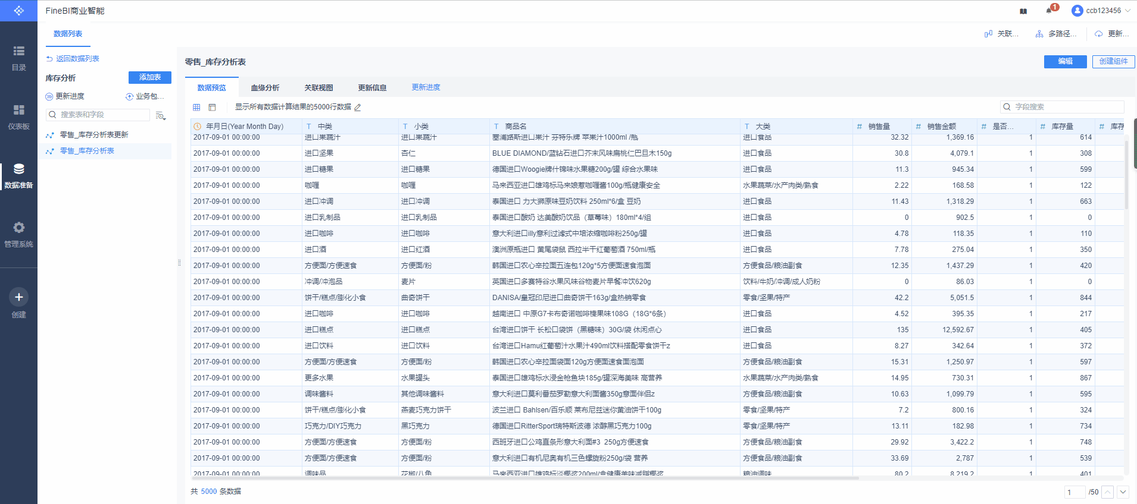Screen dimensions: 1137x504
Task: Click the 关联 relation icon in top toolbar
Action: (x=989, y=34)
